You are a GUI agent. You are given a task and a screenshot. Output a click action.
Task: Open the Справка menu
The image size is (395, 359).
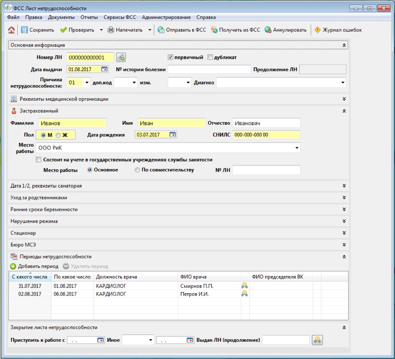(206, 17)
